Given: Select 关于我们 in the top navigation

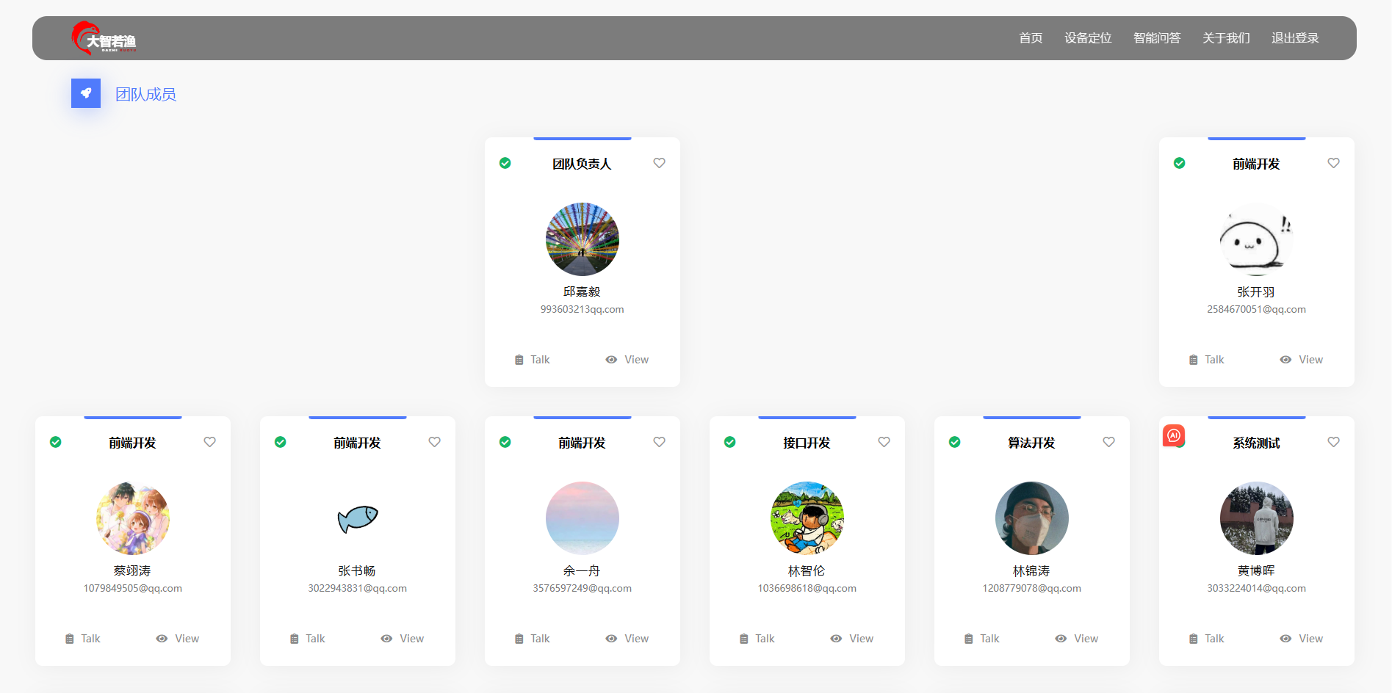Looking at the screenshot, I should click(x=1226, y=38).
